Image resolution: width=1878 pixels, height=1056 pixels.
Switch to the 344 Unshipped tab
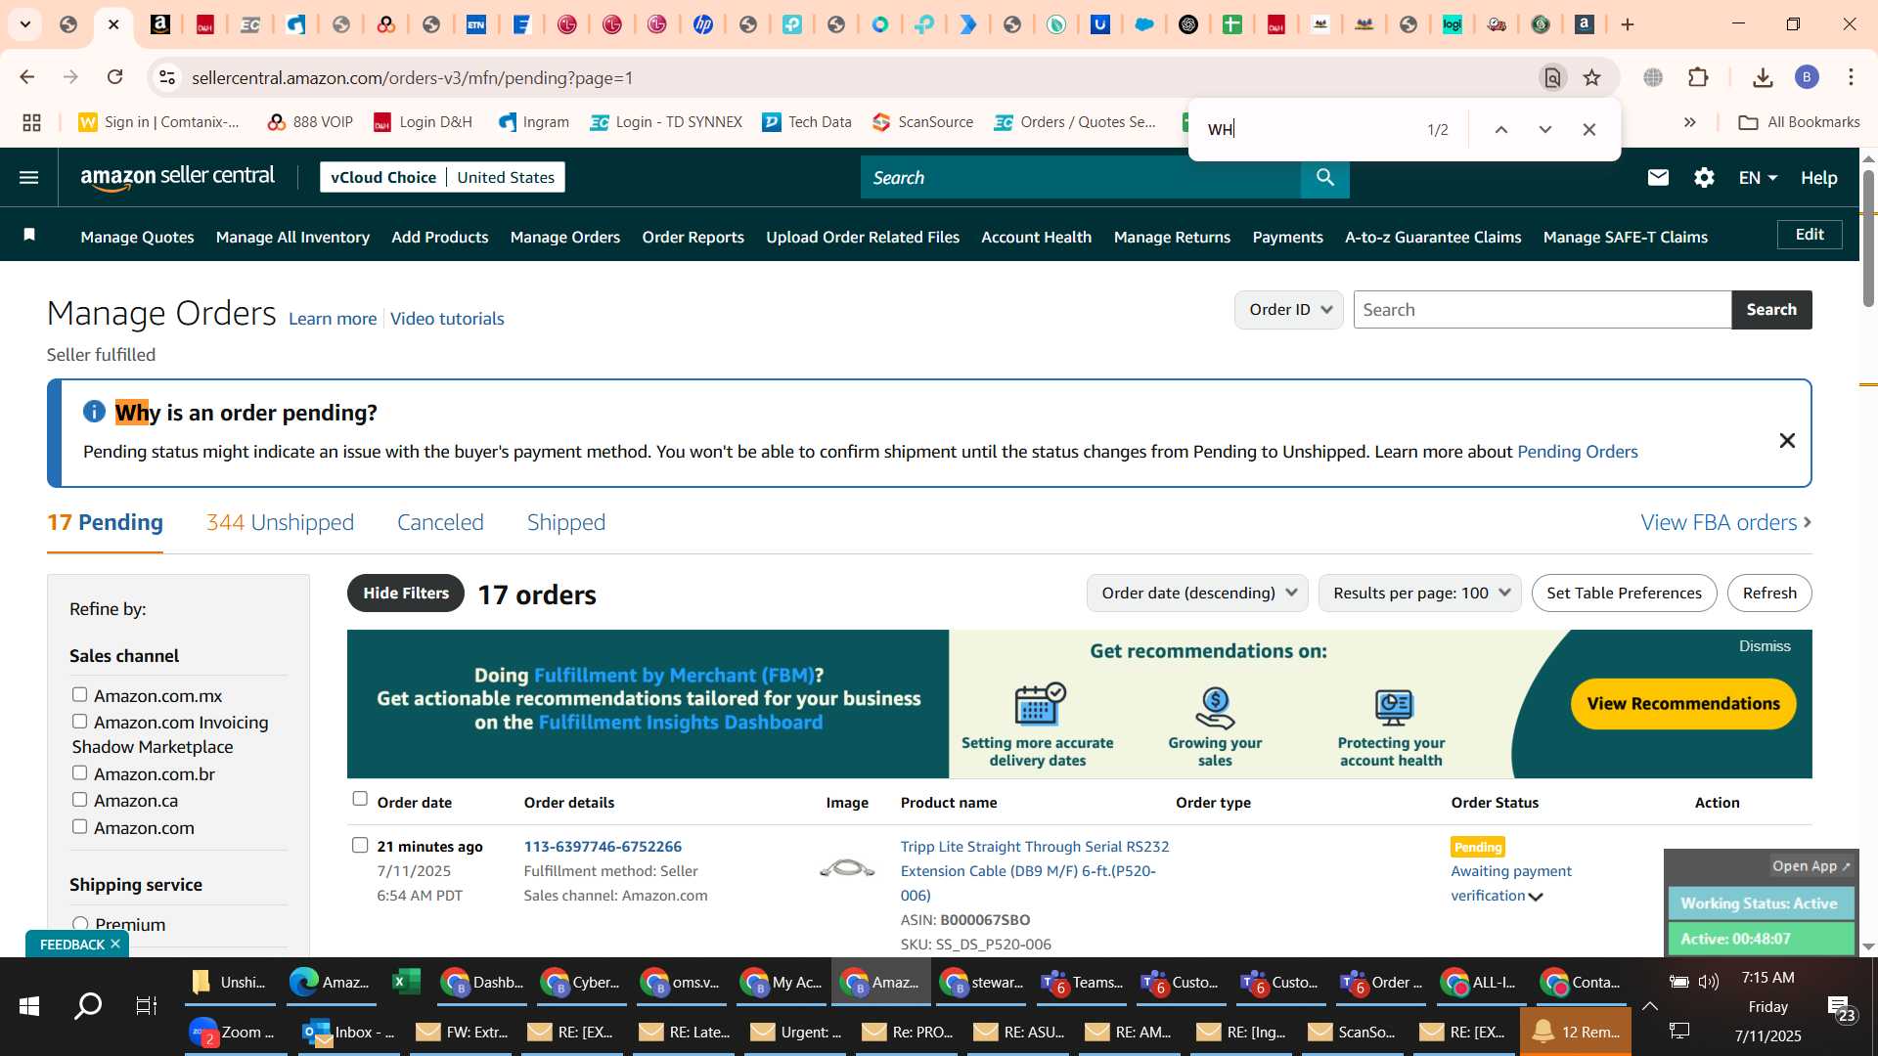click(x=280, y=522)
